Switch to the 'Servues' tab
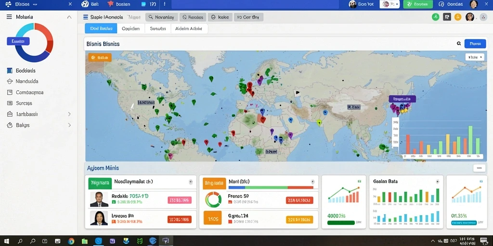This screenshot has height=246, width=493. click(158, 28)
